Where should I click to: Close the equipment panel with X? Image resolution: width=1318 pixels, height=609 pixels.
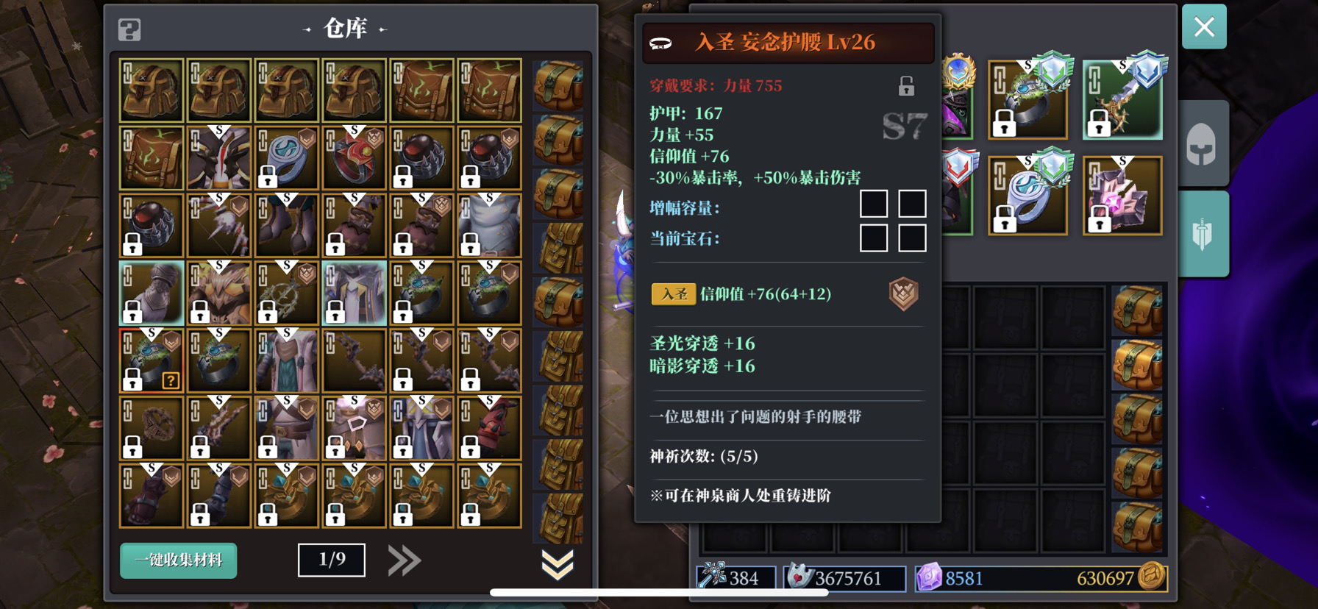(x=1204, y=27)
